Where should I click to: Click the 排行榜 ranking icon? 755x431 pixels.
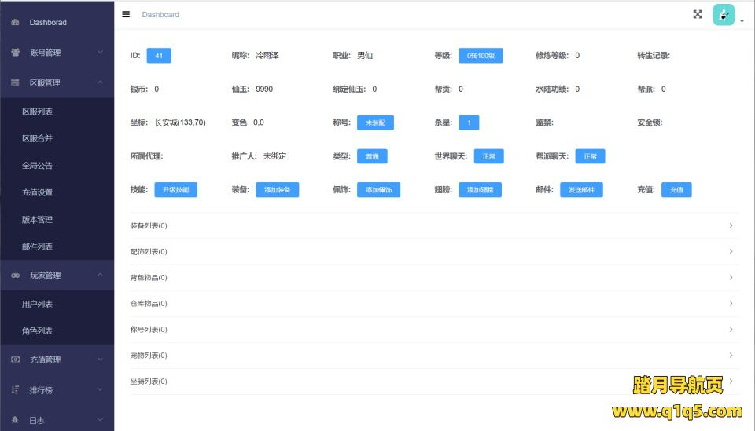point(16,389)
